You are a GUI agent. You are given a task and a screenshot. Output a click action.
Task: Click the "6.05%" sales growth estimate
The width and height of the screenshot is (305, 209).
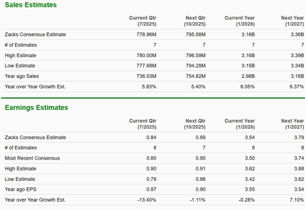click(x=247, y=87)
